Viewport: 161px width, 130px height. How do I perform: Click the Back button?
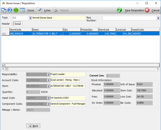[x=33, y=126]
